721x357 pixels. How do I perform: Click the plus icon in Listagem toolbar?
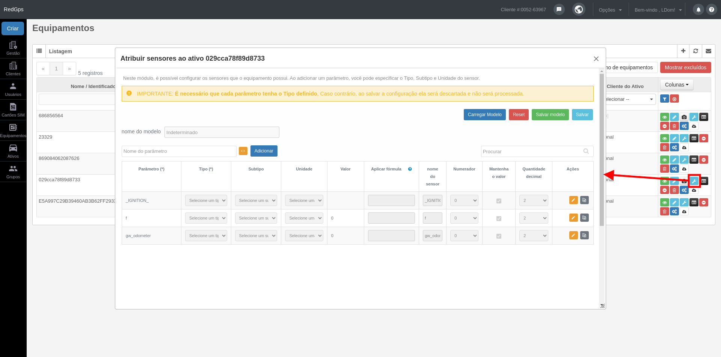683,51
